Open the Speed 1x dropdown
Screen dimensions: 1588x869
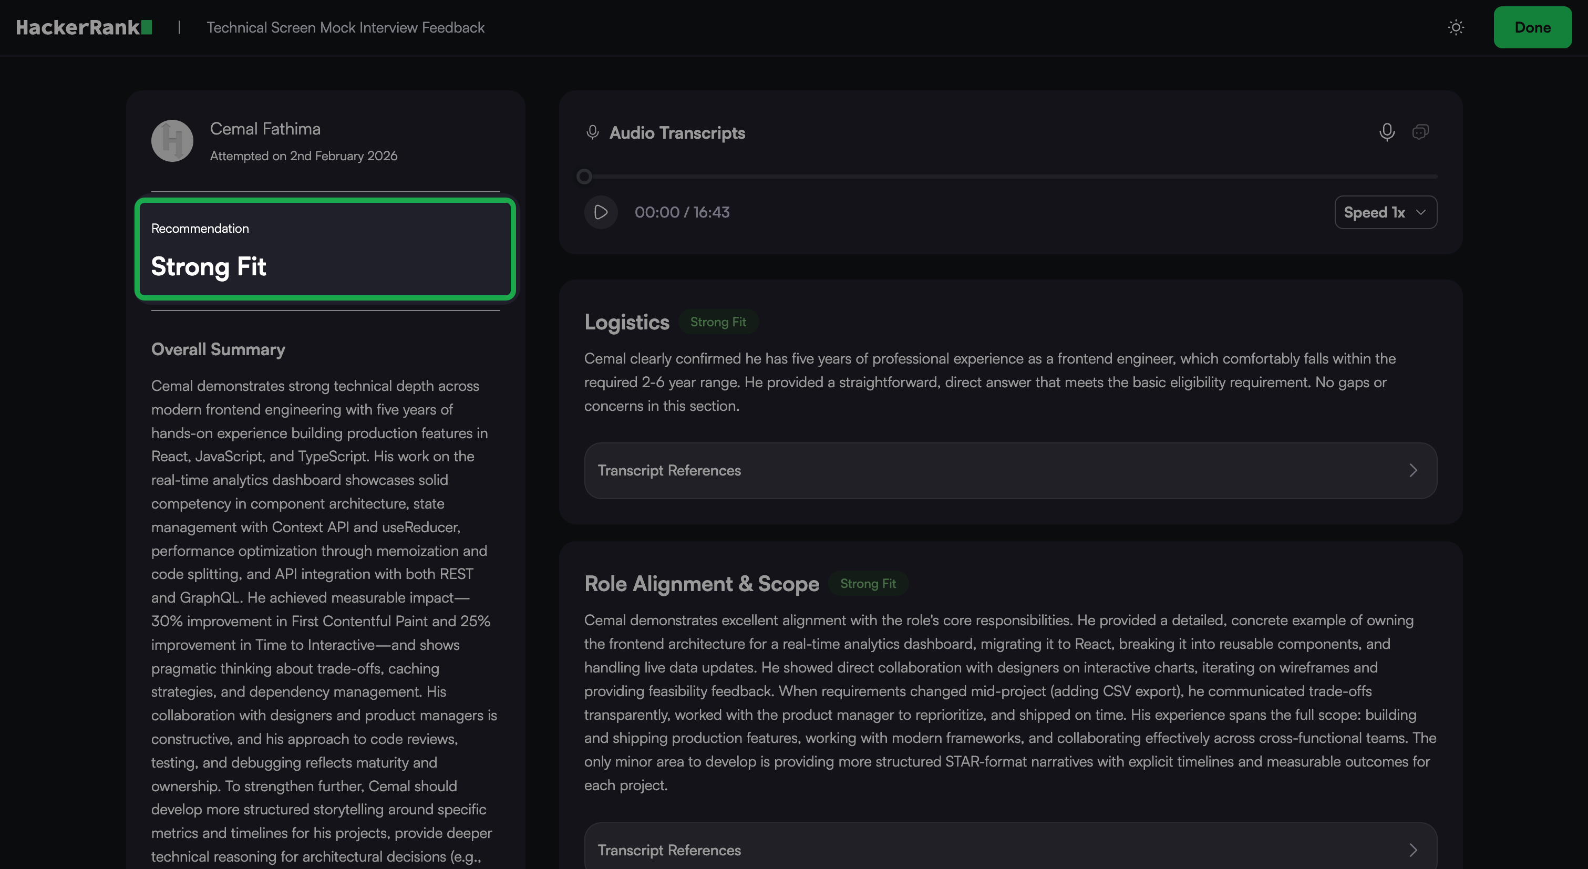pos(1385,213)
